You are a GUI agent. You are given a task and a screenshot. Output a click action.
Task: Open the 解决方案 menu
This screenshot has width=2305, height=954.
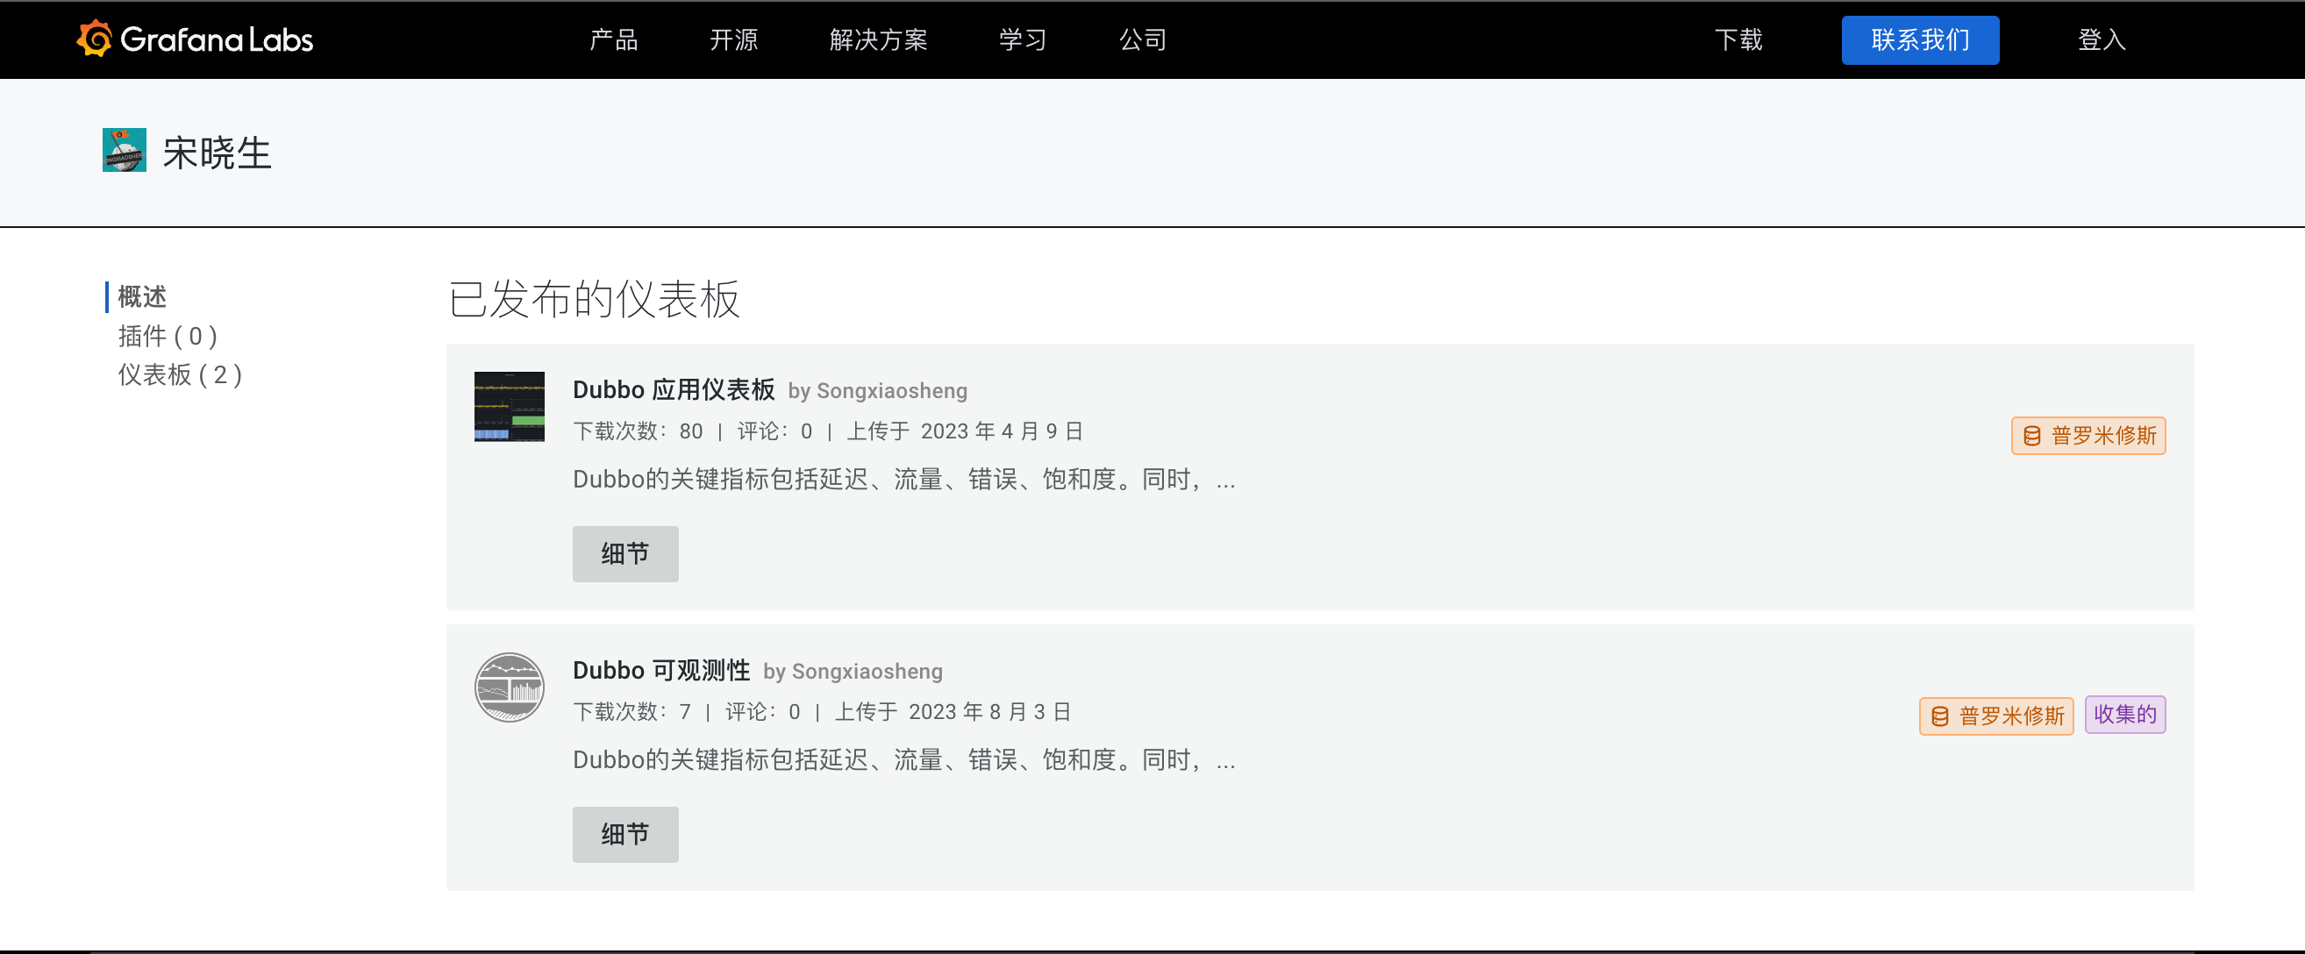[x=878, y=40]
